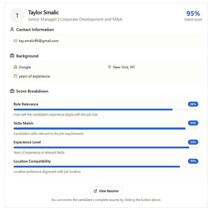The height and width of the screenshot is (210, 219).
Task: Click the map pin location icon
Action: coord(109,67)
